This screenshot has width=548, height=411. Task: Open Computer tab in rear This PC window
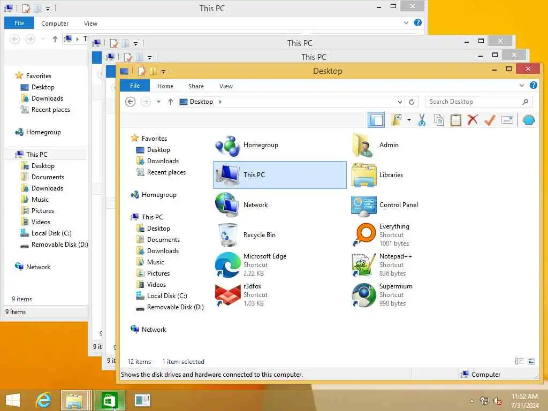[55, 24]
